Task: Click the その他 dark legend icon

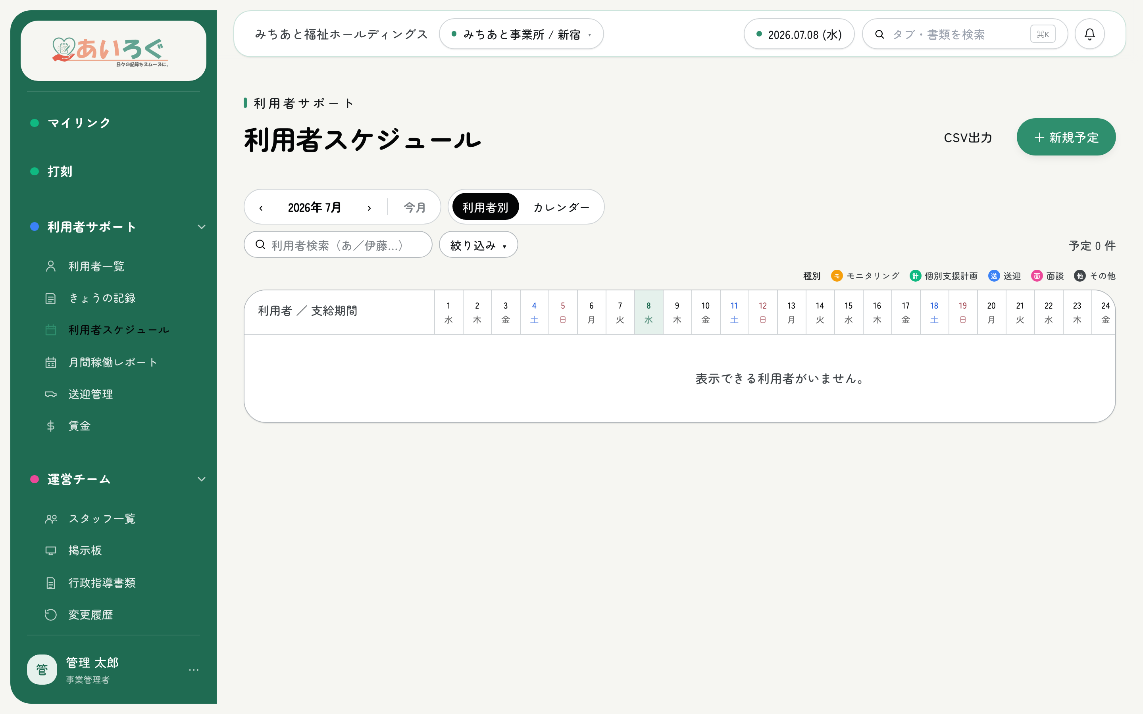Action: (x=1080, y=276)
